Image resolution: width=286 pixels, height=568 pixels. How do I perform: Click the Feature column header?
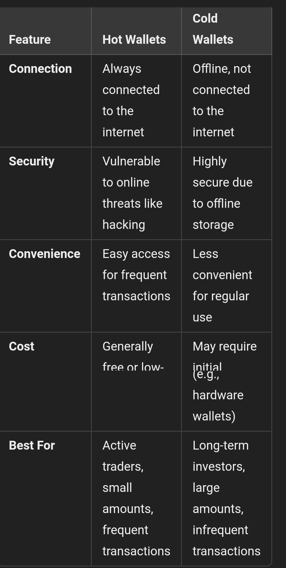tap(30, 40)
